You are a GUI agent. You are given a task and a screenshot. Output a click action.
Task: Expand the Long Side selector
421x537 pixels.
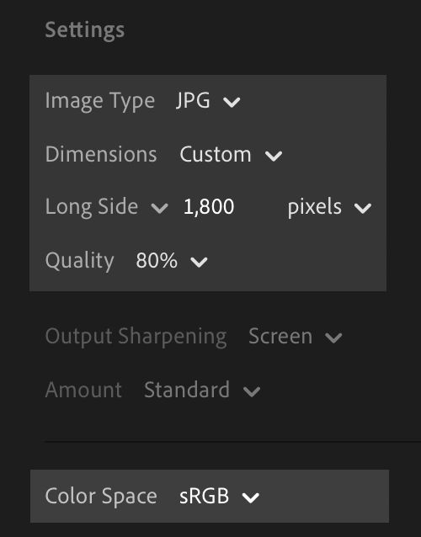107,207
